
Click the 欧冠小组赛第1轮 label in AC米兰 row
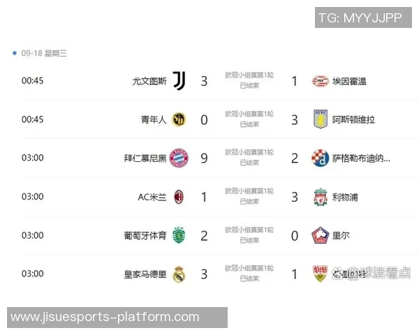(x=249, y=191)
